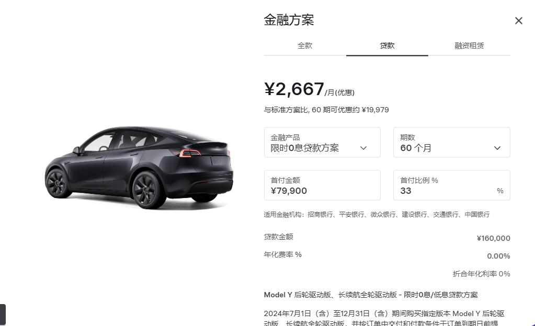Open the 融资租赁 tab
Viewport: 535px width, 326px height.
pos(470,45)
